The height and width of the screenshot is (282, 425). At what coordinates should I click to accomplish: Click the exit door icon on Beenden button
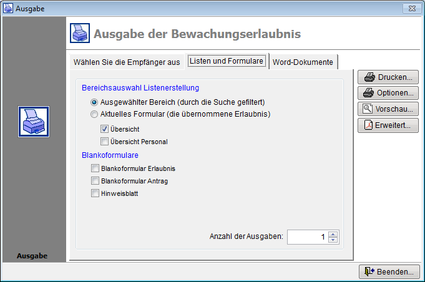coord(369,272)
